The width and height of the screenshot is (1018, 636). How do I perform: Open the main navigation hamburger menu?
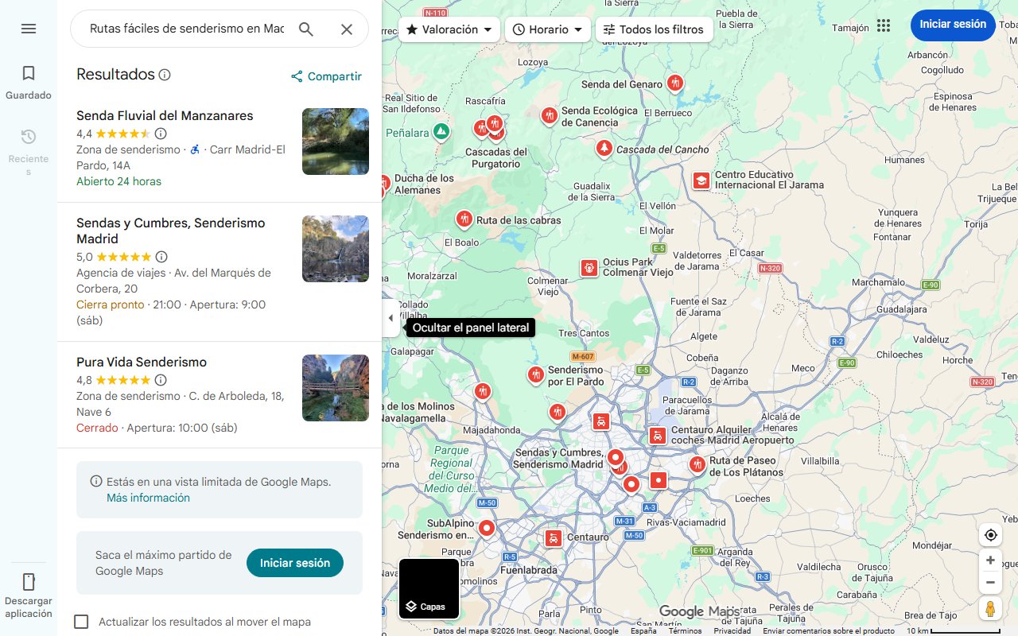[29, 28]
